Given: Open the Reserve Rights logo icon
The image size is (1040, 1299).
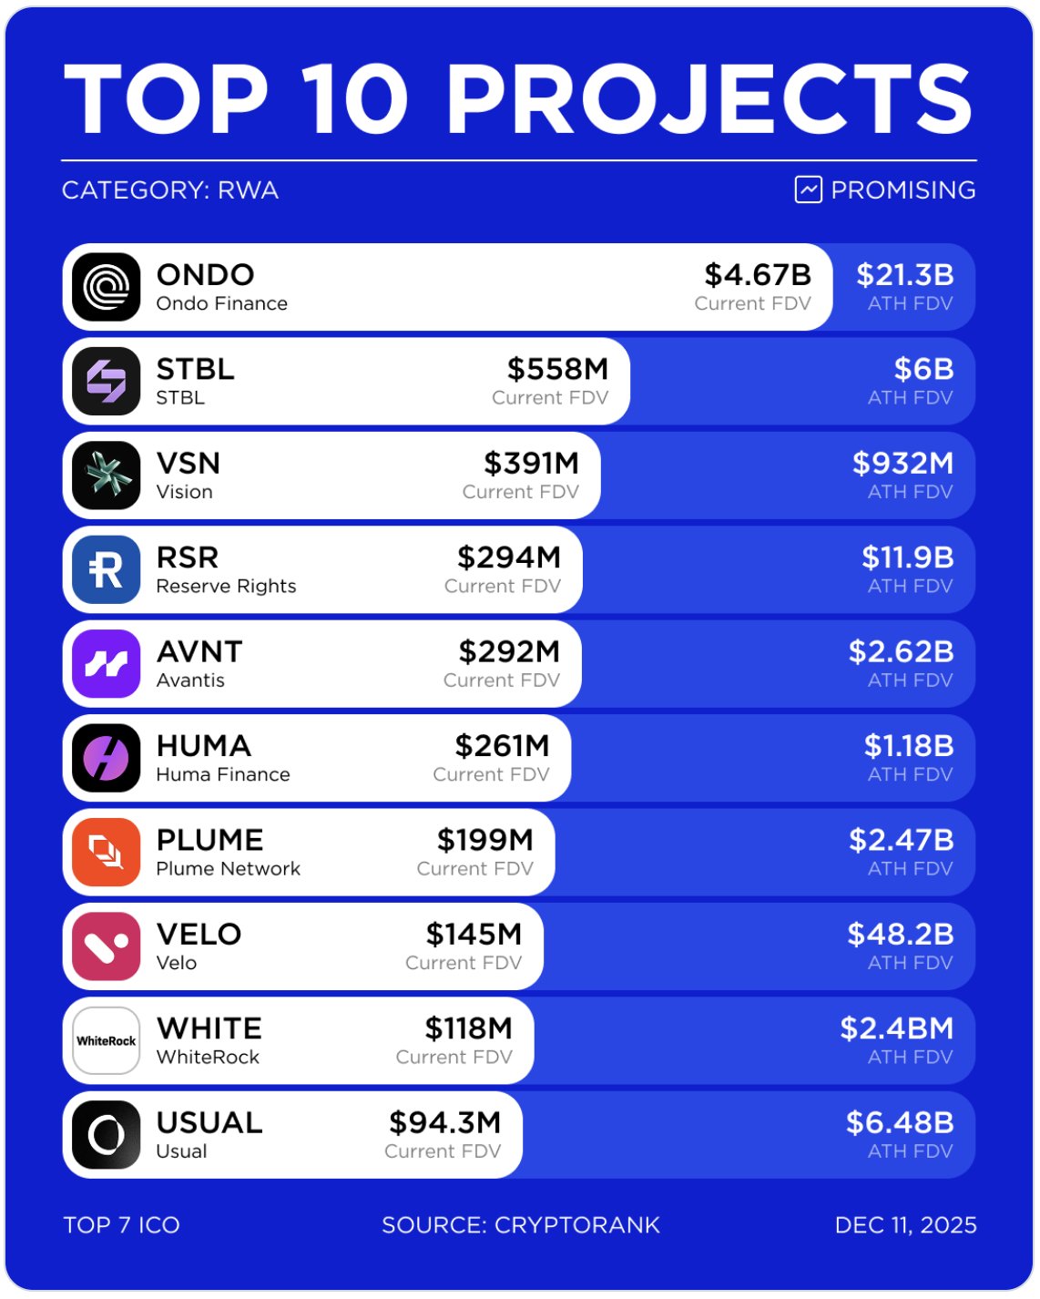Looking at the screenshot, I should (107, 569).
